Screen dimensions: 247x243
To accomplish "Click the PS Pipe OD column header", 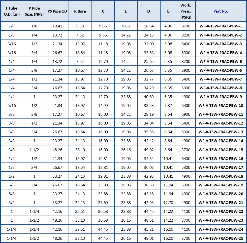I will point(57,11).
